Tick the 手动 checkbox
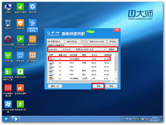166x125 pixels. coord(108,42)
